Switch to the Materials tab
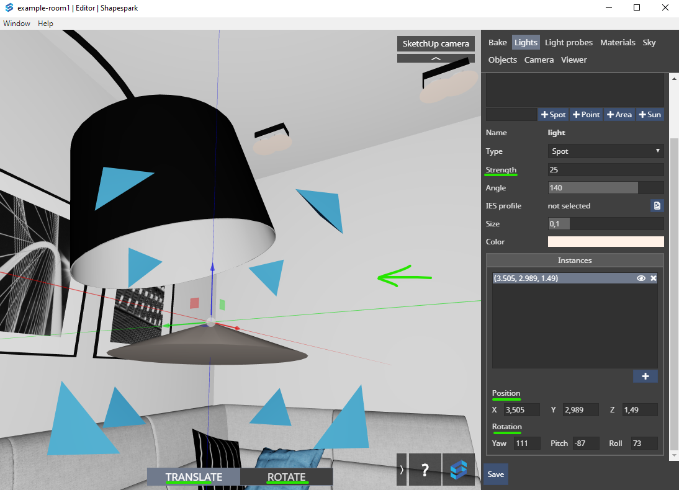 [x=618, y=42]
